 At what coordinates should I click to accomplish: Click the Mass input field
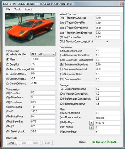tap(43, 59)
